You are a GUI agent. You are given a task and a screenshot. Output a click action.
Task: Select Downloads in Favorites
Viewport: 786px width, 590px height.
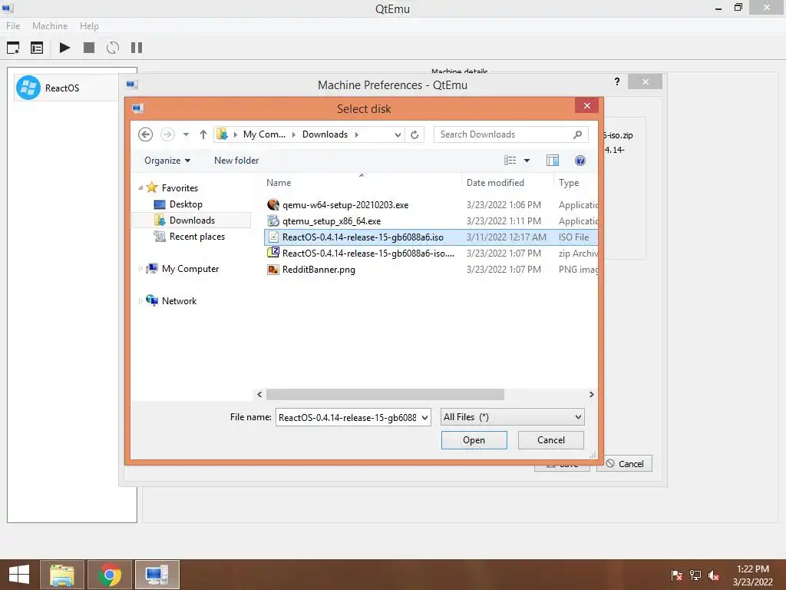tap(192, 220)
